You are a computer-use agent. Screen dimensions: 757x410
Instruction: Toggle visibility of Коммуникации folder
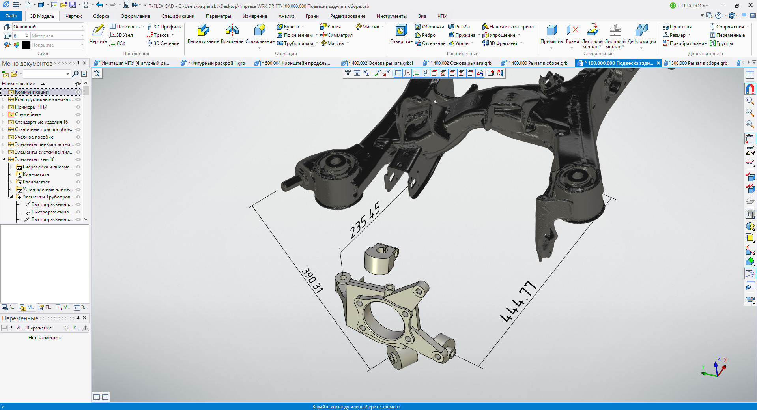78,92
